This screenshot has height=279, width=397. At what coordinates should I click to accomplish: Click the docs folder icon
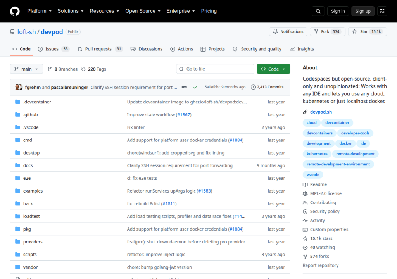tap(17, 165)
